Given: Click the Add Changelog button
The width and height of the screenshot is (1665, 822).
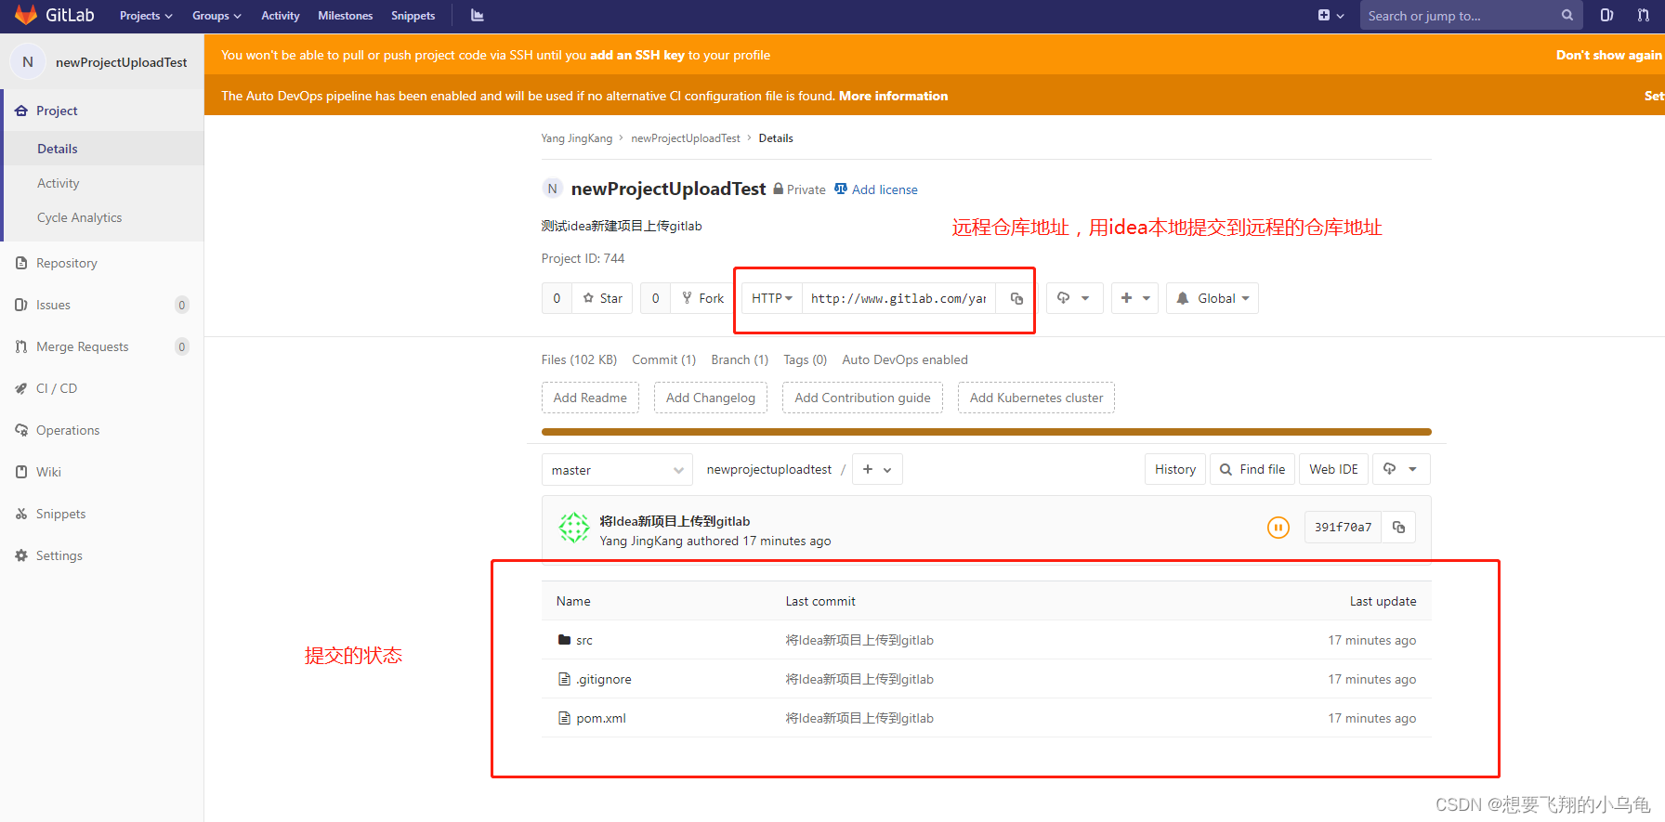Looking at the screenshot, I should (711, 398).
